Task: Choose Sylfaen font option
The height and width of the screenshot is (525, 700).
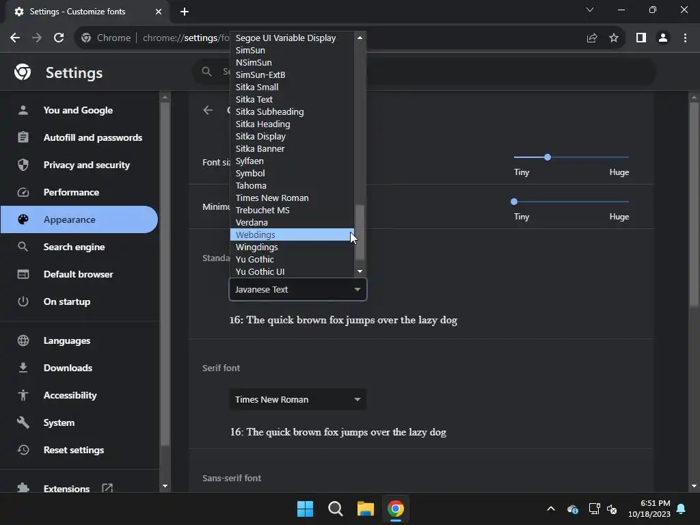Action: [x=292, y=161]
